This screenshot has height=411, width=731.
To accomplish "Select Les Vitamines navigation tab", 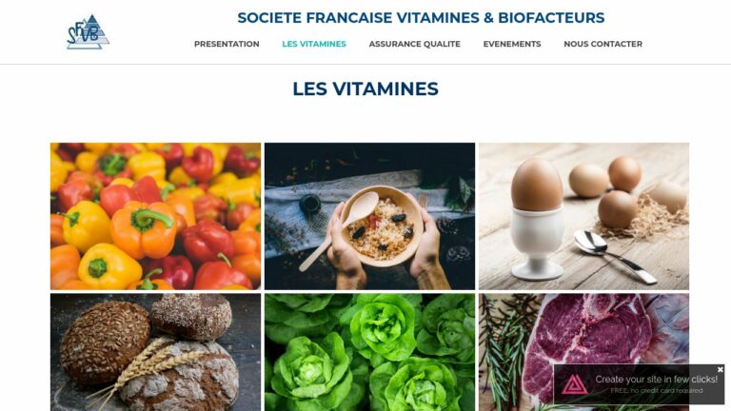I will point(314,44).
